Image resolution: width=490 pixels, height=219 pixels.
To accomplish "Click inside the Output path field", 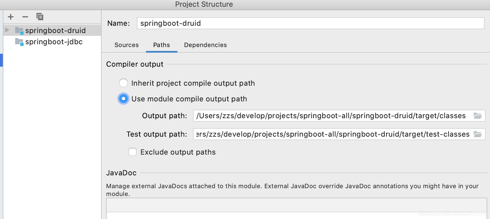I will coord(331,116).
